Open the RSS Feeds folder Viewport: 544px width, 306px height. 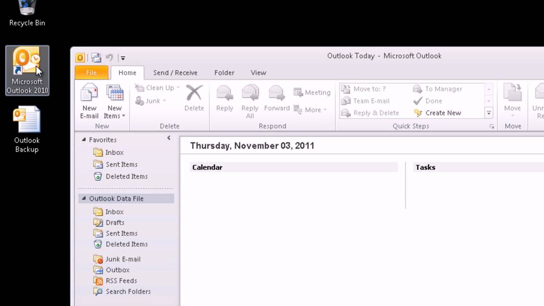115,280
